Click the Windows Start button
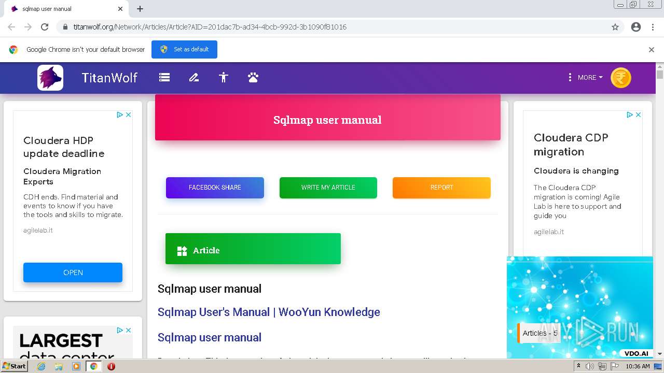 [15, 366]
